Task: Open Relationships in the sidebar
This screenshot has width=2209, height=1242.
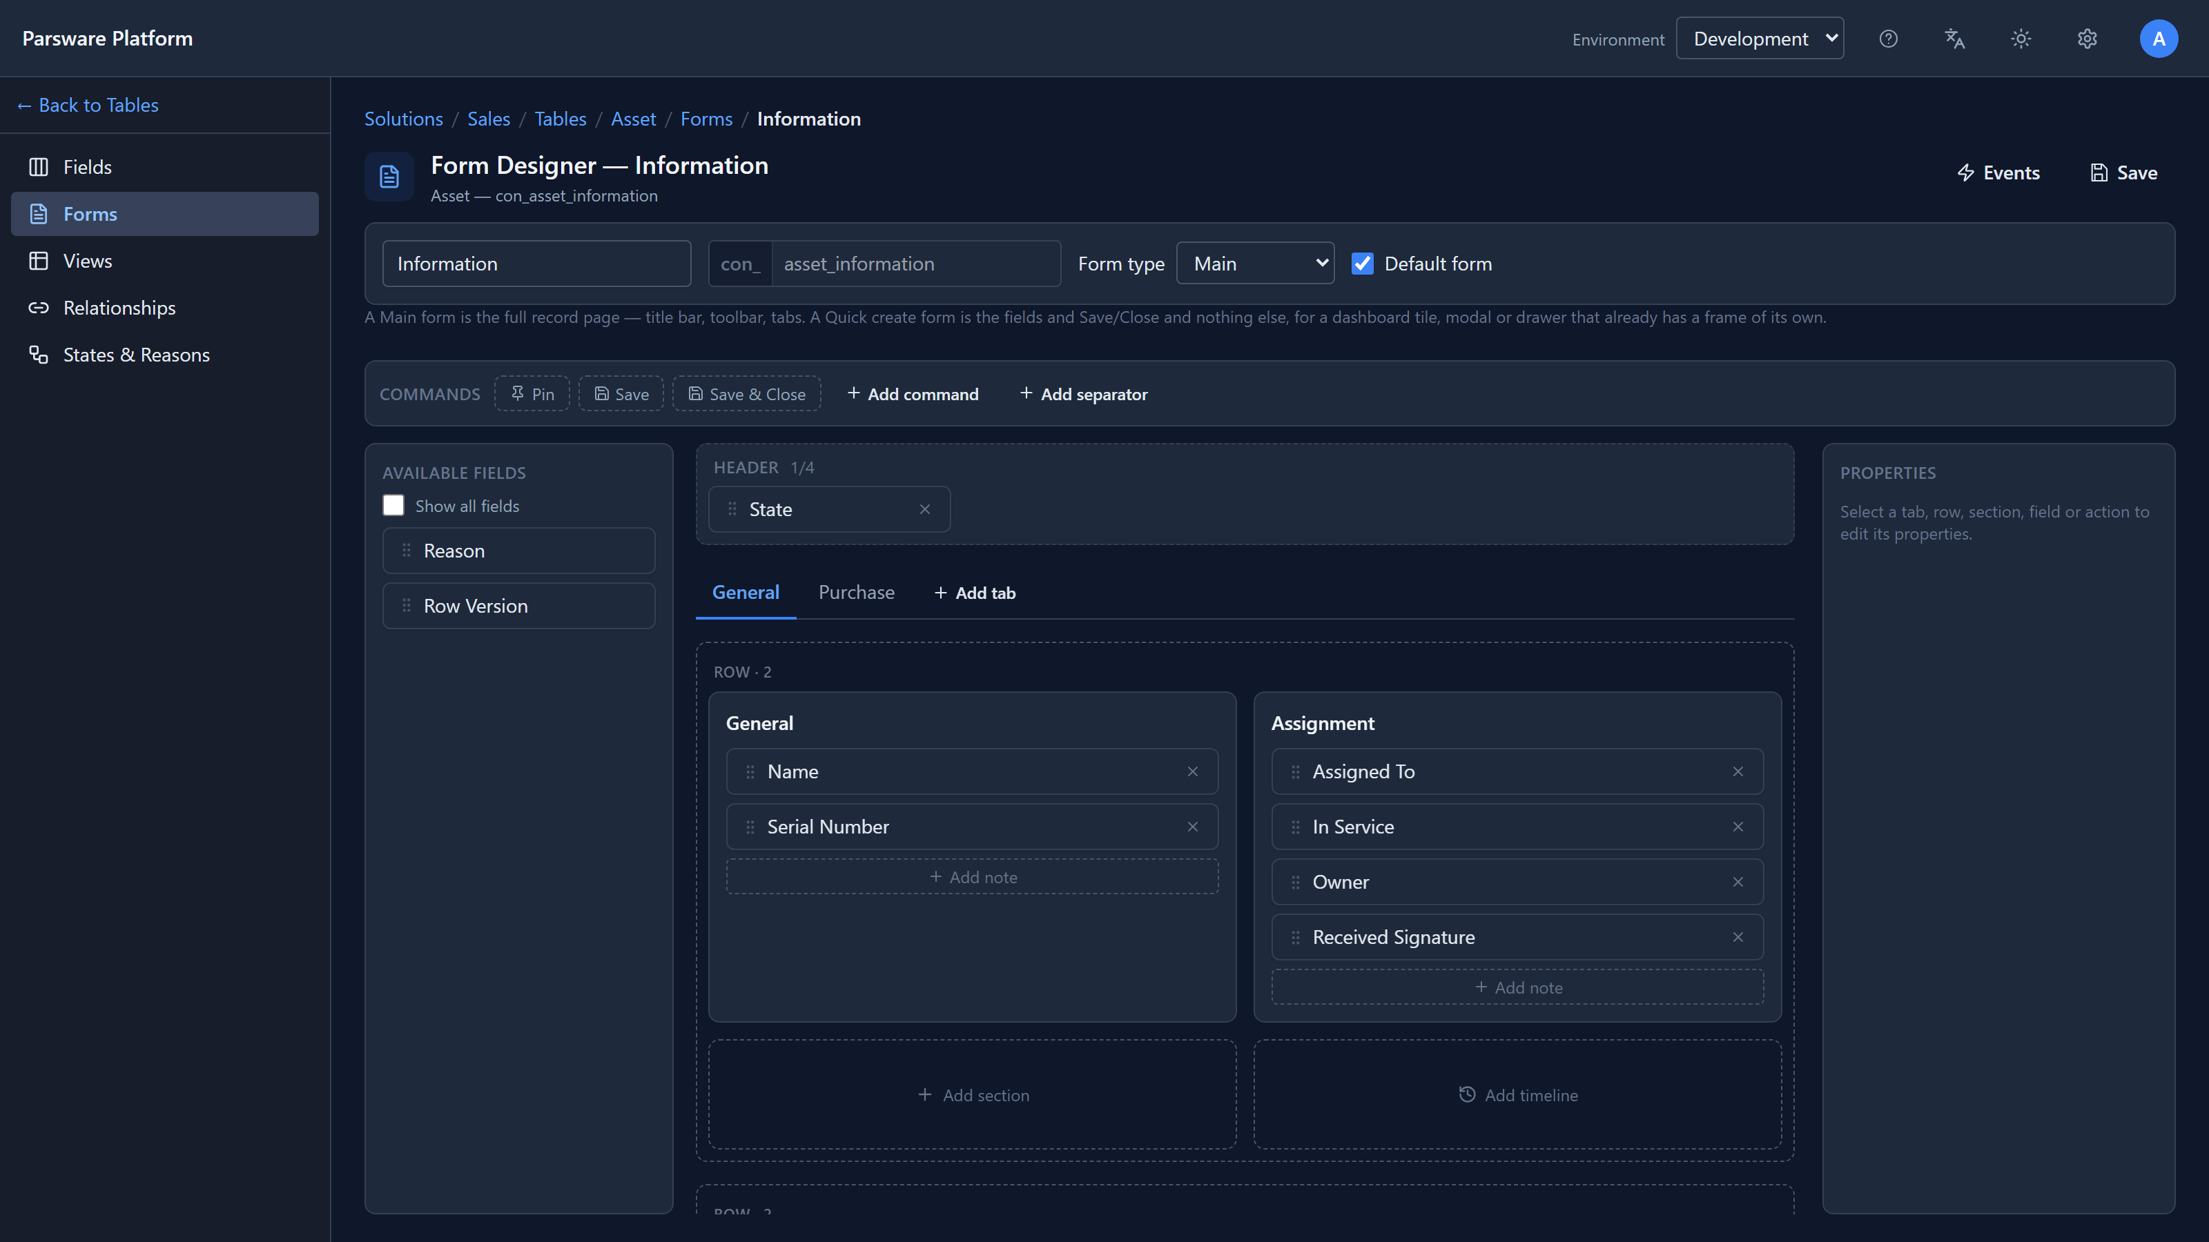Action: pos(165,308)
